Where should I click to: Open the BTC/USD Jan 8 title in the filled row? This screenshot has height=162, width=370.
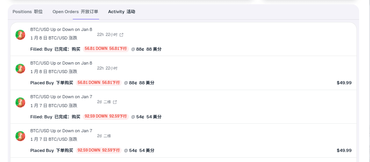(x=61, y=30)
